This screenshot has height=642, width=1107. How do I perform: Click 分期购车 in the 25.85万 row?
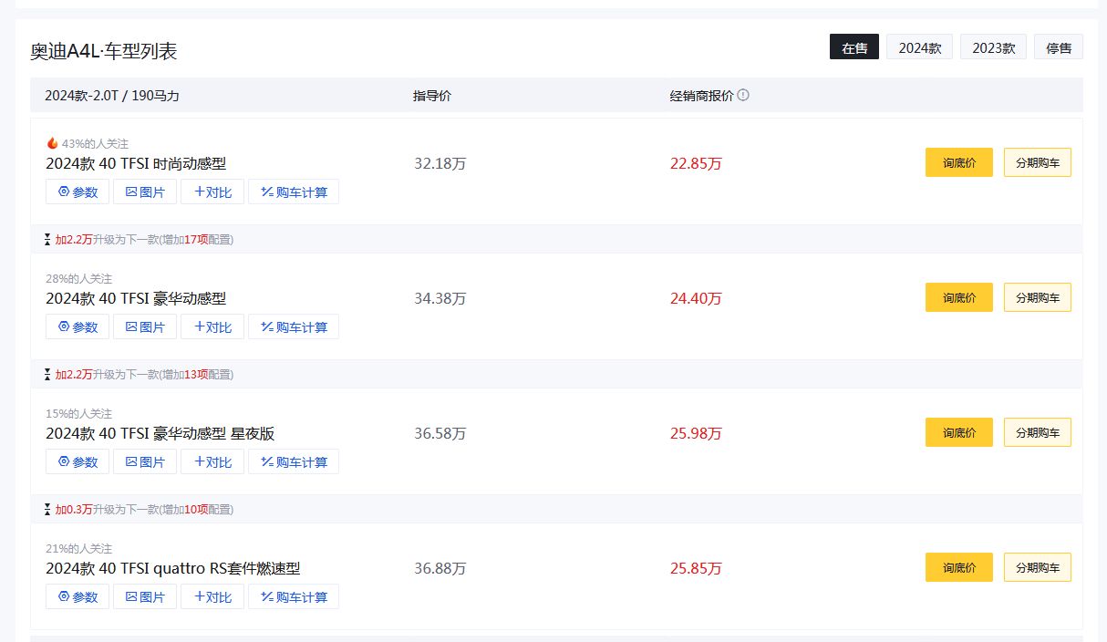(x=1038, y=567)
